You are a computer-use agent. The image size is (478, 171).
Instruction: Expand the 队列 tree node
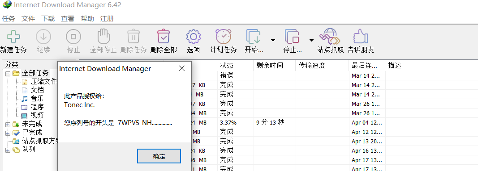(8, 150)
